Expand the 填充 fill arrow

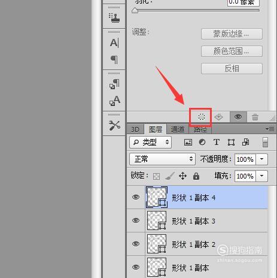pyautogui.click(x=261, y=176)
